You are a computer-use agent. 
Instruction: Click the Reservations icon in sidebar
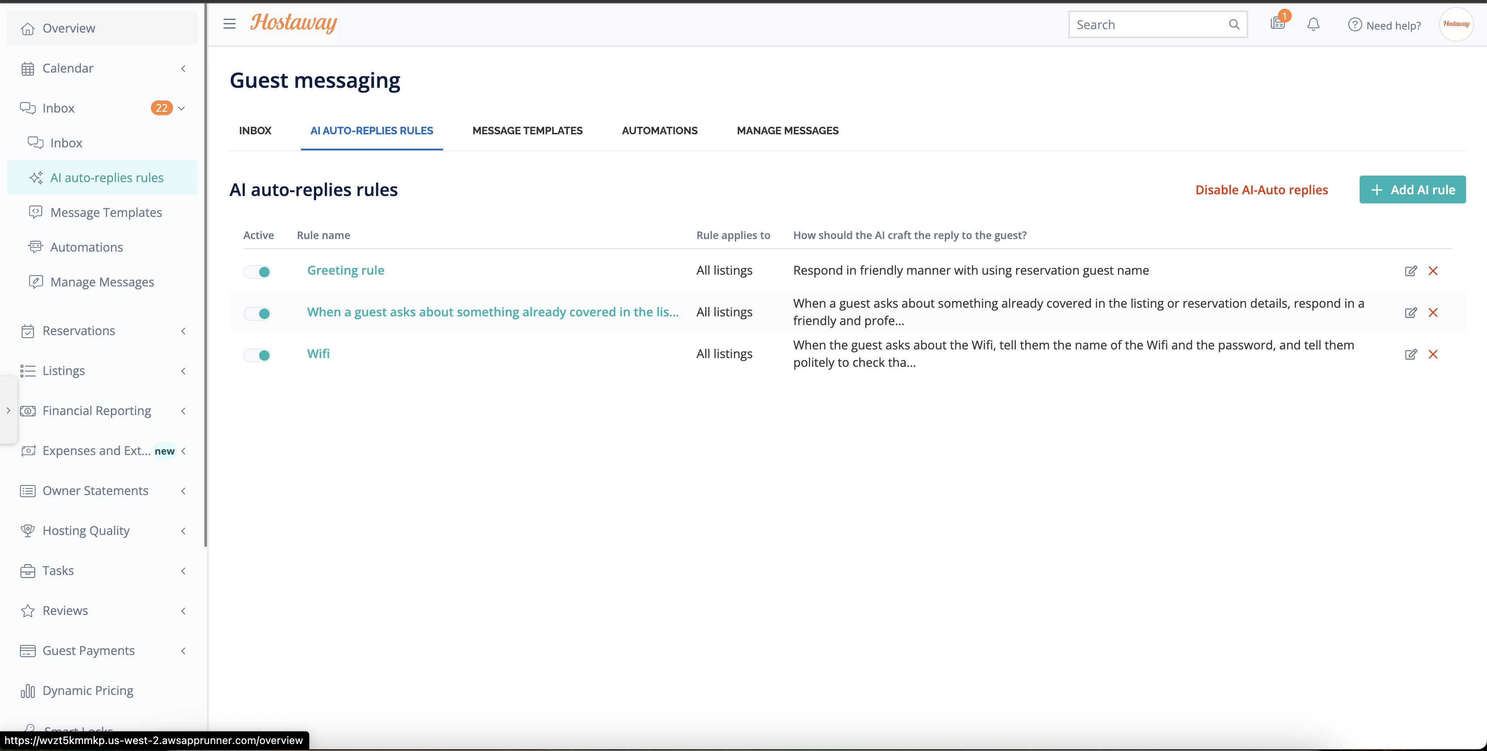(x=27, y=331)
